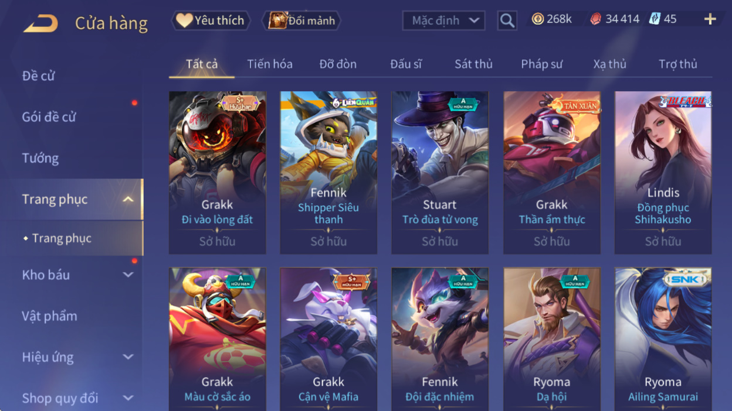732x411 pixels.
Task: Select Lindis Đồng phục Shihakusho skin card
Action: pyautogui.click(x=663, y=173)
